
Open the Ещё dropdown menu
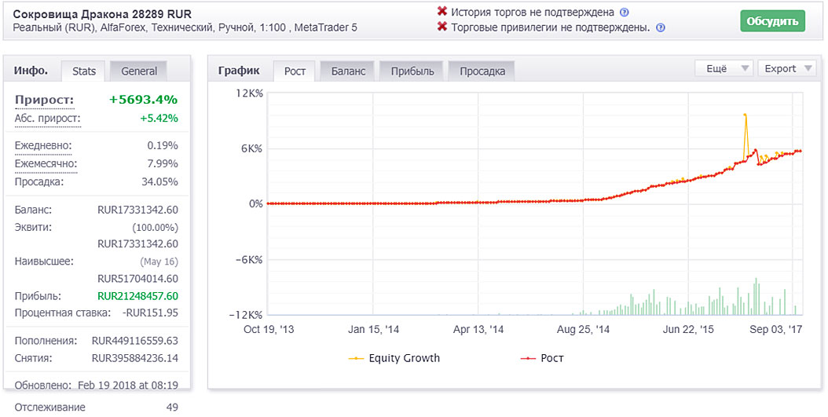tap(724, 68)
